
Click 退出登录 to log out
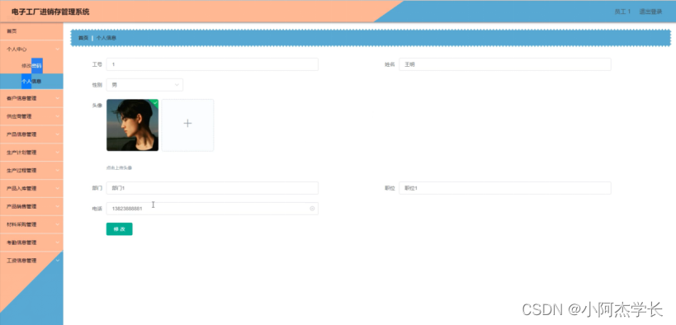click(x=650, y=12)
